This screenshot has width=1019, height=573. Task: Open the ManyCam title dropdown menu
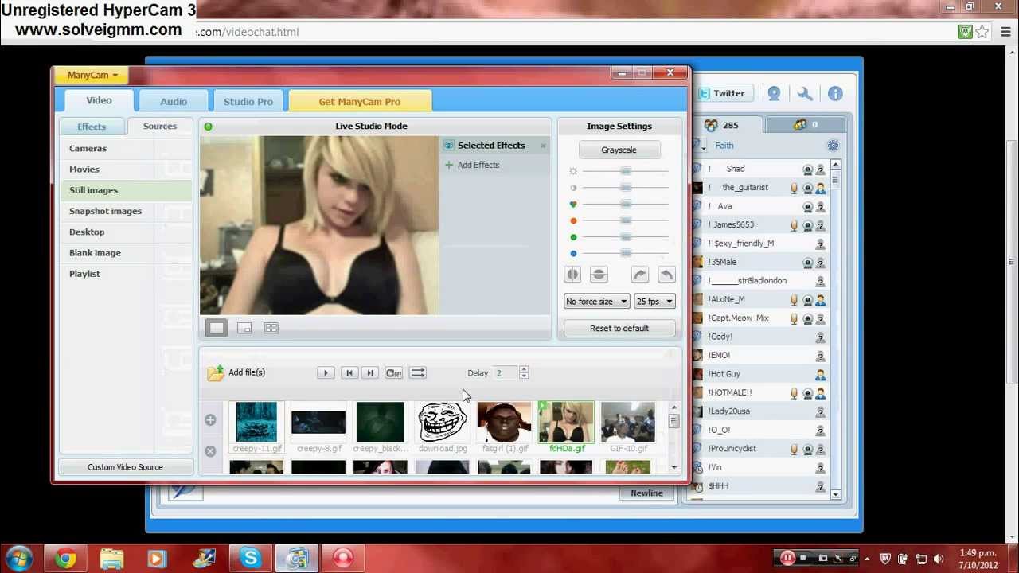(92, 75)
